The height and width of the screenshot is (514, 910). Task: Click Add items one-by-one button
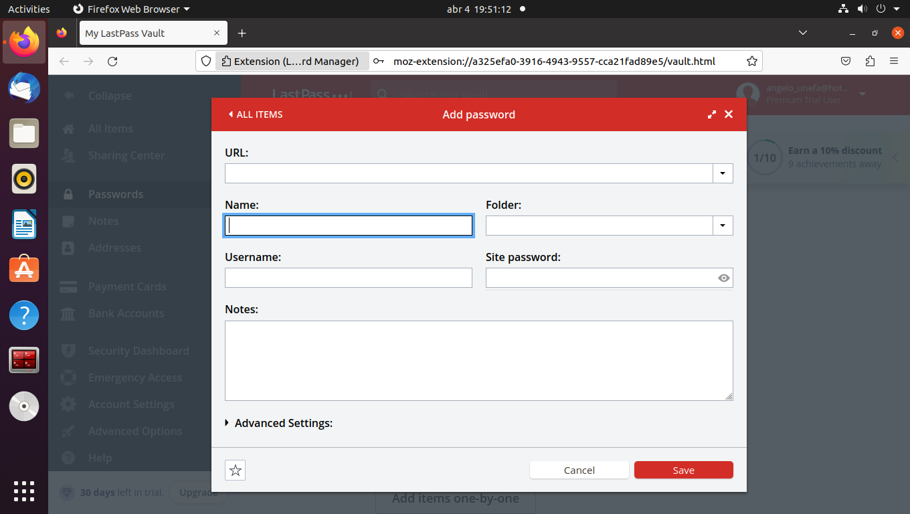coord(456,498)
